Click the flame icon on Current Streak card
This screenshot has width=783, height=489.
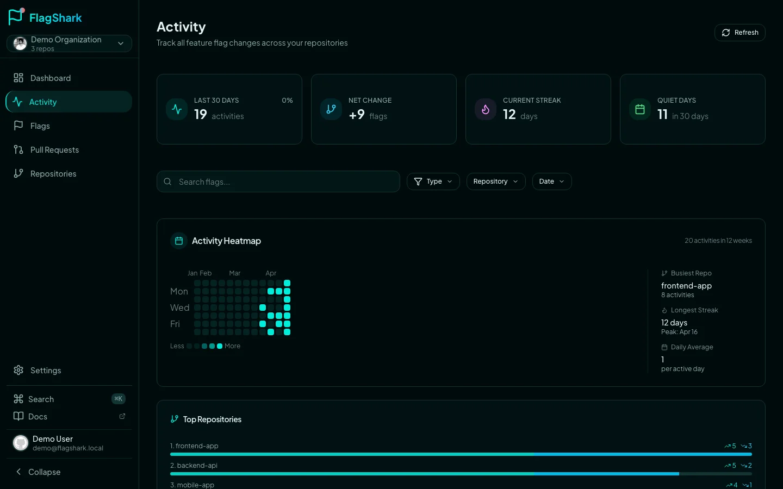486,109
